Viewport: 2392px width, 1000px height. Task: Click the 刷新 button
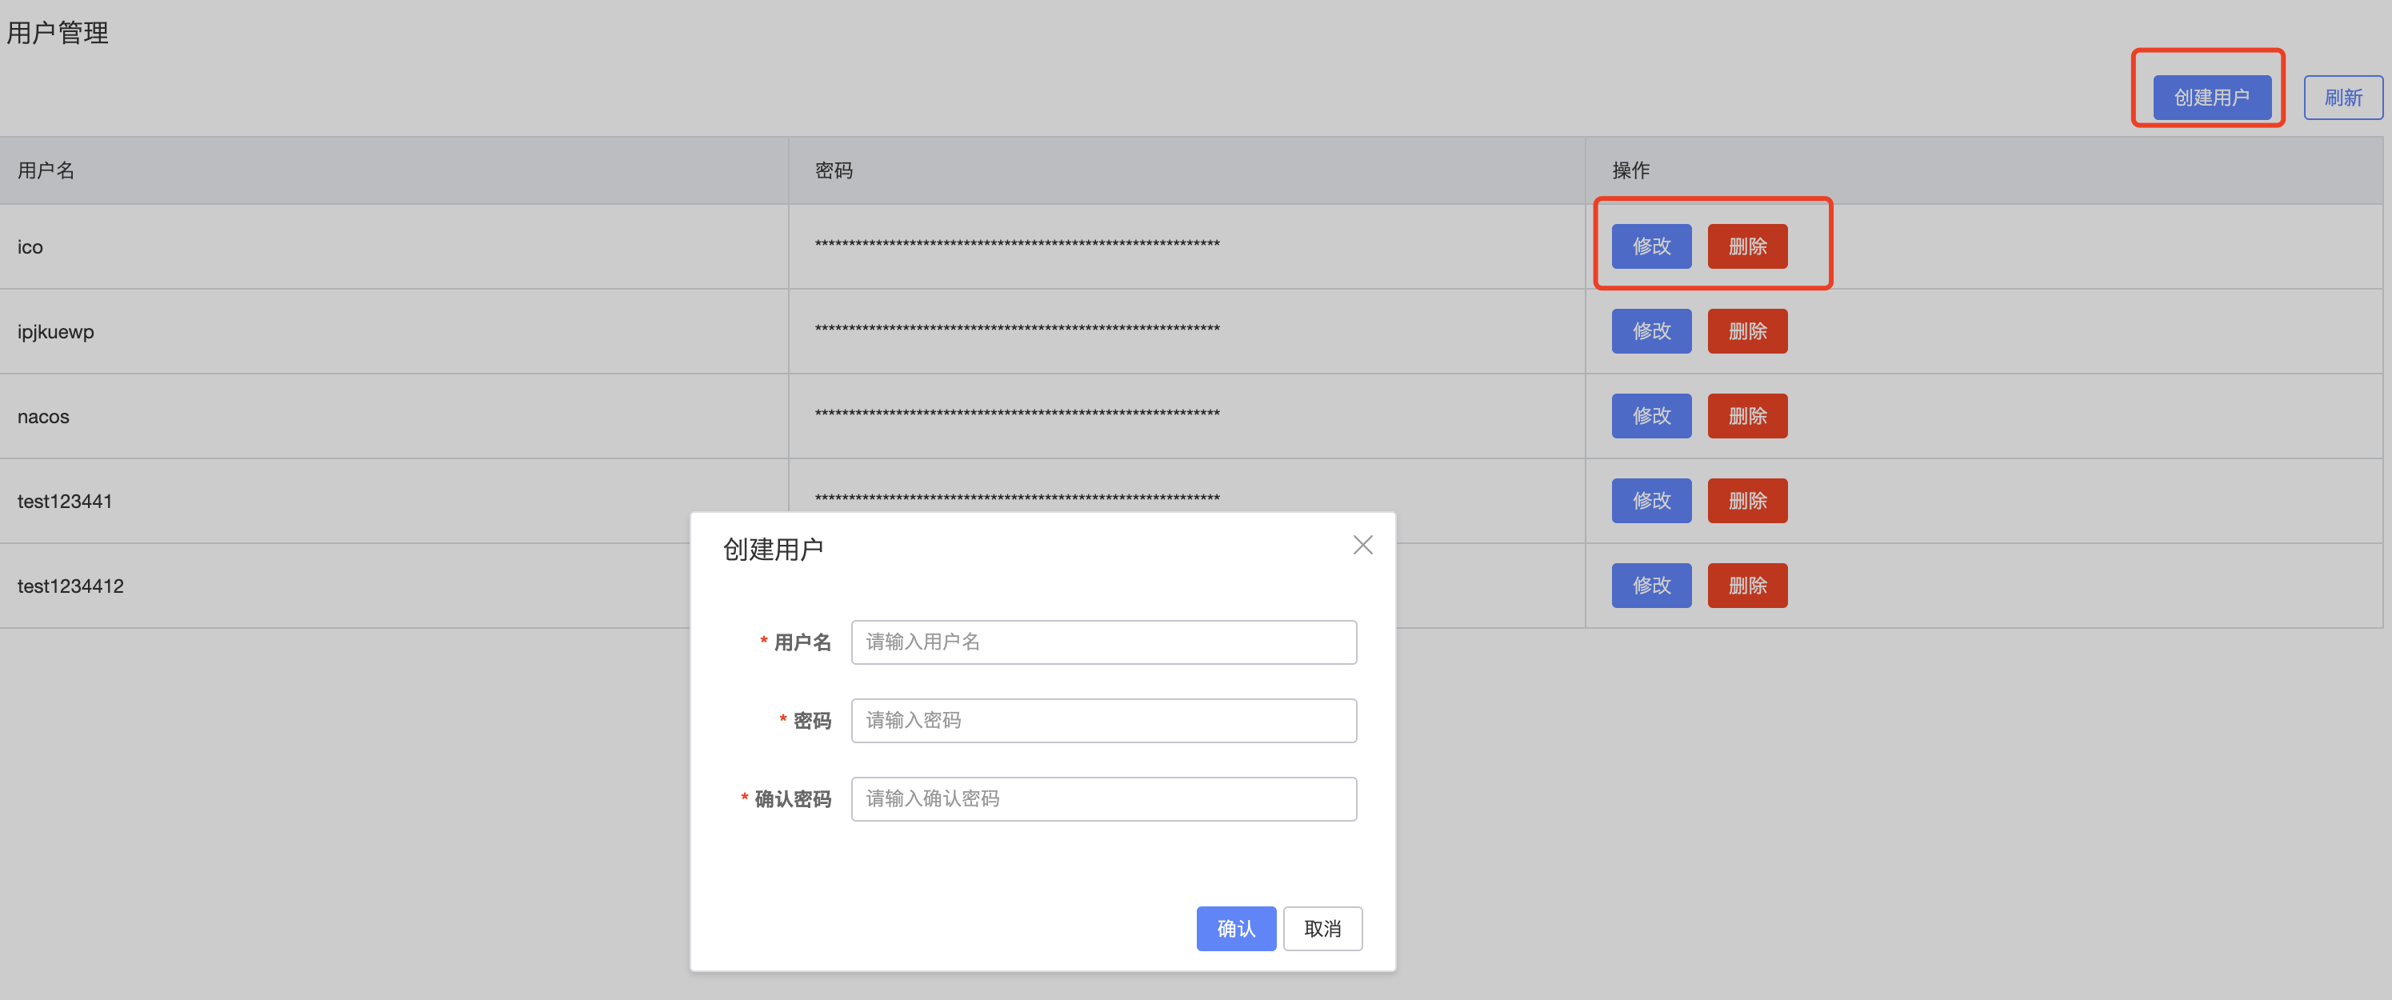[x=2342, y=98]
